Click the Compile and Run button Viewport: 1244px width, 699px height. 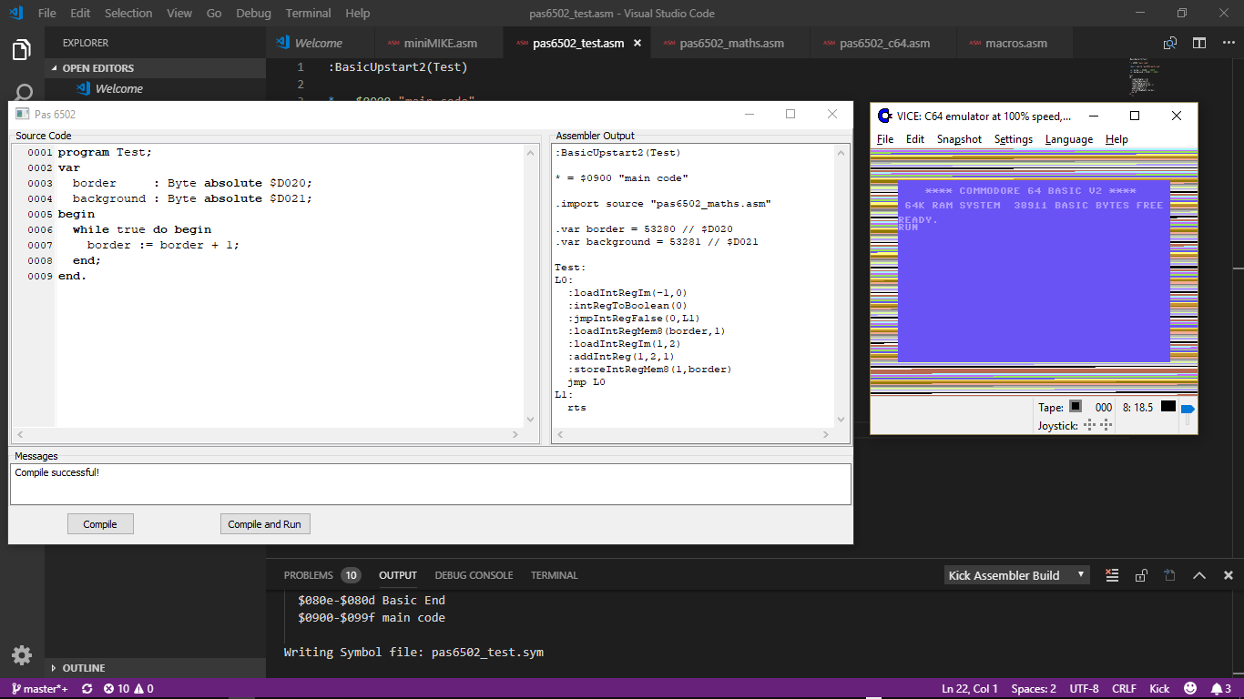[x=265, y=524]
